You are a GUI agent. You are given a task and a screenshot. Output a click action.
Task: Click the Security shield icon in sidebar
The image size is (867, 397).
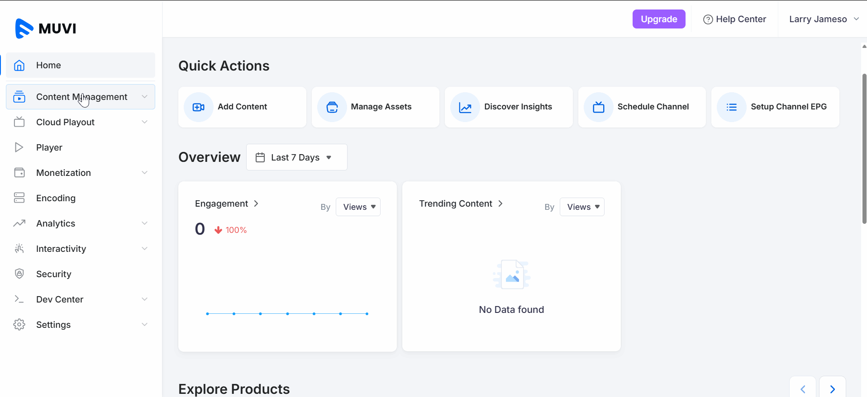pos(19,274)
